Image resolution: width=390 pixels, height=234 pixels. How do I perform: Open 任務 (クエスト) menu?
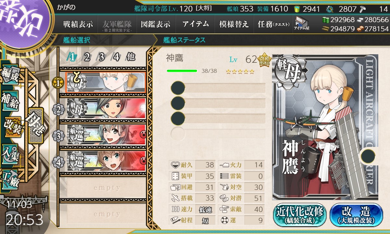coord(273,24)
